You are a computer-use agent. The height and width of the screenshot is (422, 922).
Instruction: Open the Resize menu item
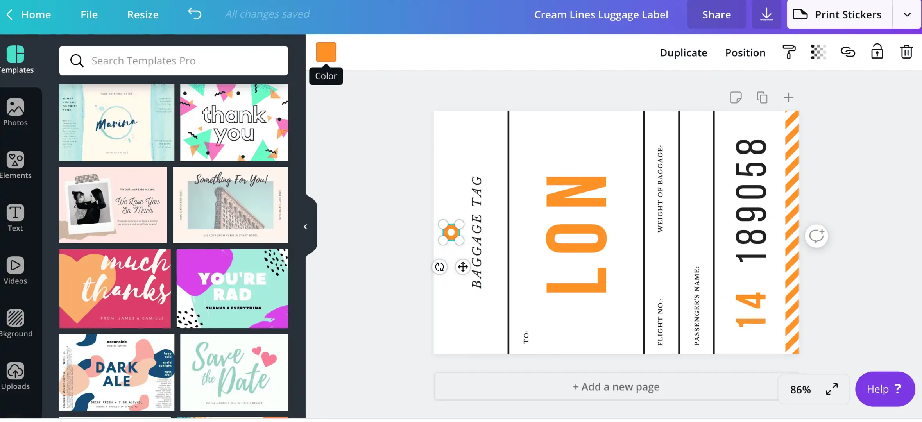click(143, 14)
